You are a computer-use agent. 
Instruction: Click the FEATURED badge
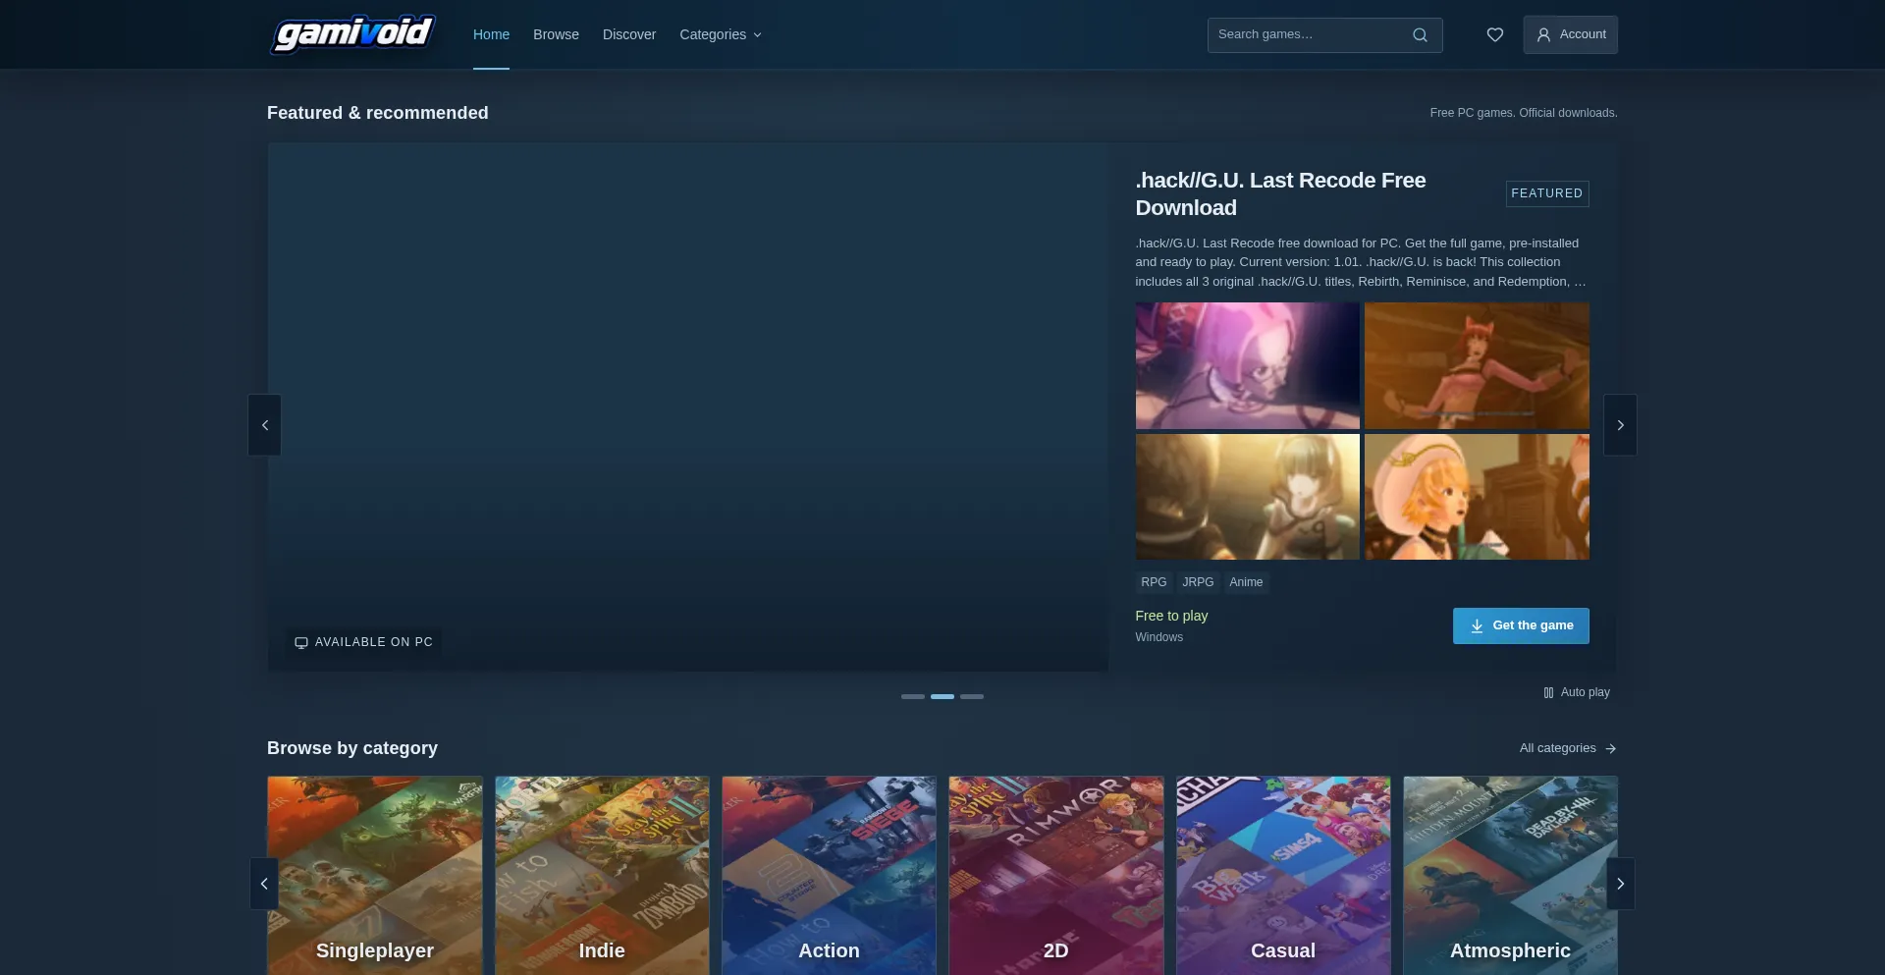1547,193
